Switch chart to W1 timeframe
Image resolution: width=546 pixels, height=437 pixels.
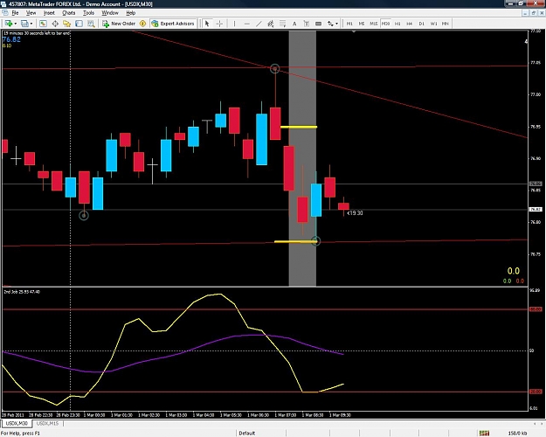[433, 24]
